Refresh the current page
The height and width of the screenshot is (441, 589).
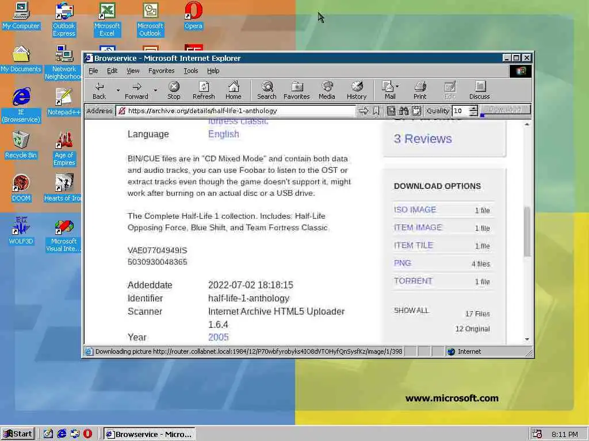coord(204,90)
